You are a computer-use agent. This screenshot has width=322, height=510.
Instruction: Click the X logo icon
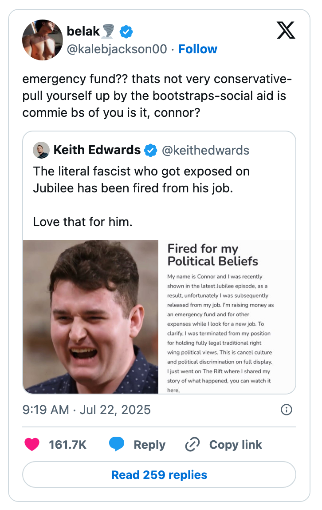click(286, 30)
